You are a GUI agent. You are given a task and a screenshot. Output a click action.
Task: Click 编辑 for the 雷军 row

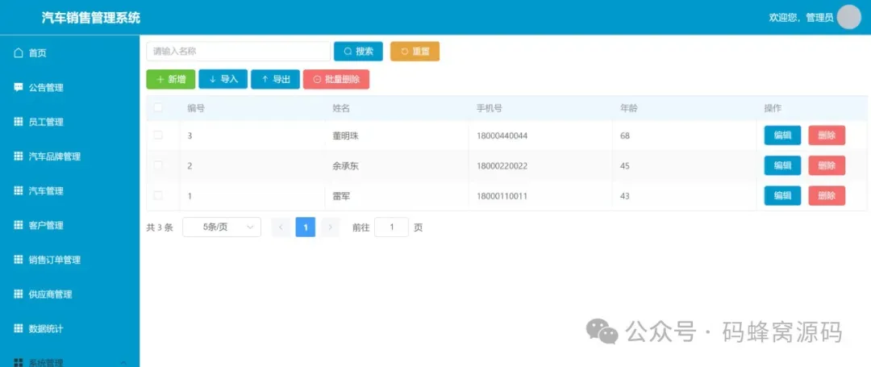[x=782, y=195]
